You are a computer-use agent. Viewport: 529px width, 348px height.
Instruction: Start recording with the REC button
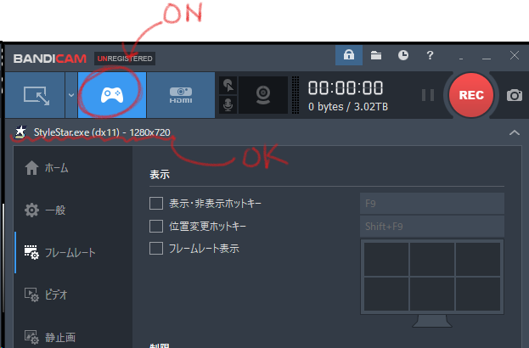471,95
